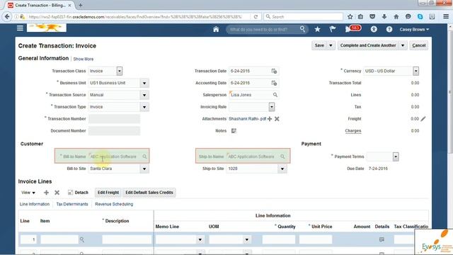The width and height of the screenshot is (453, 255).
Task: Click the Cancel button
Action: pos(418,45)
